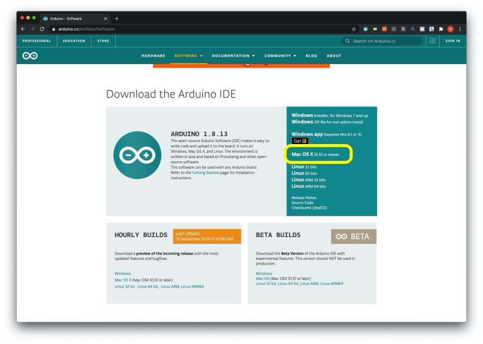Click the ARDUINO 1.8.13 heading
This screenshot has height=344, width=483.
pyautogui.click(x=199, y=134)
